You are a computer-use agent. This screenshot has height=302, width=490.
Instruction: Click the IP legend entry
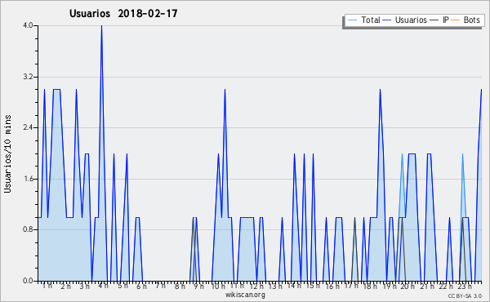tap(439, 20)
